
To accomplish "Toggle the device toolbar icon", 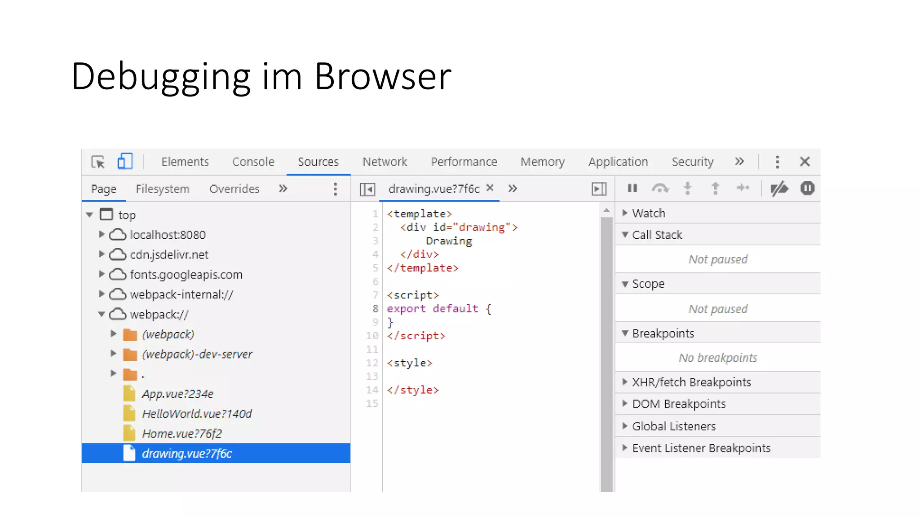I will click(x=125, y=161).
